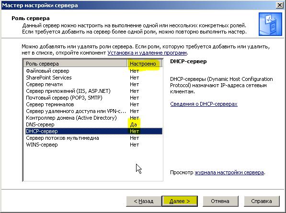
Task: Sort by the Настроено column header
Action: click(x=144, y=64)
